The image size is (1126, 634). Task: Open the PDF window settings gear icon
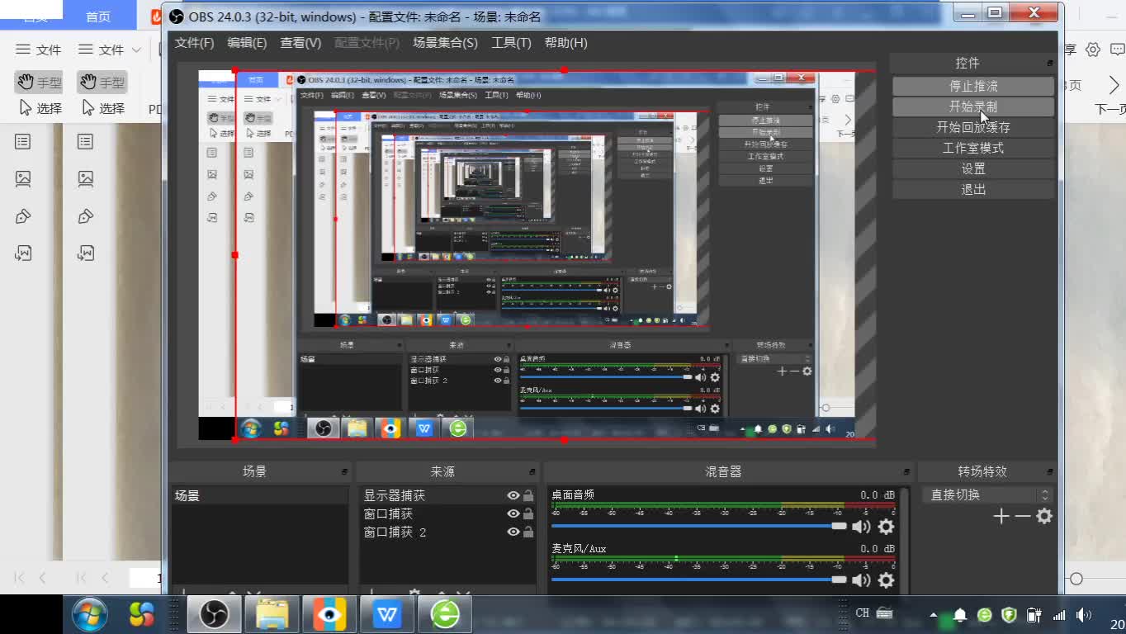point(1093,50)
